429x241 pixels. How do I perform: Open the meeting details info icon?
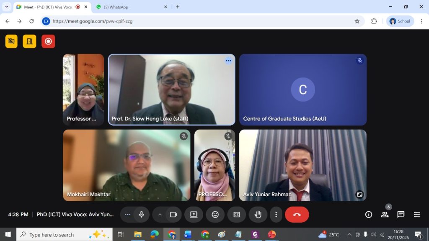pyautogui.click(x=369, y=215)
